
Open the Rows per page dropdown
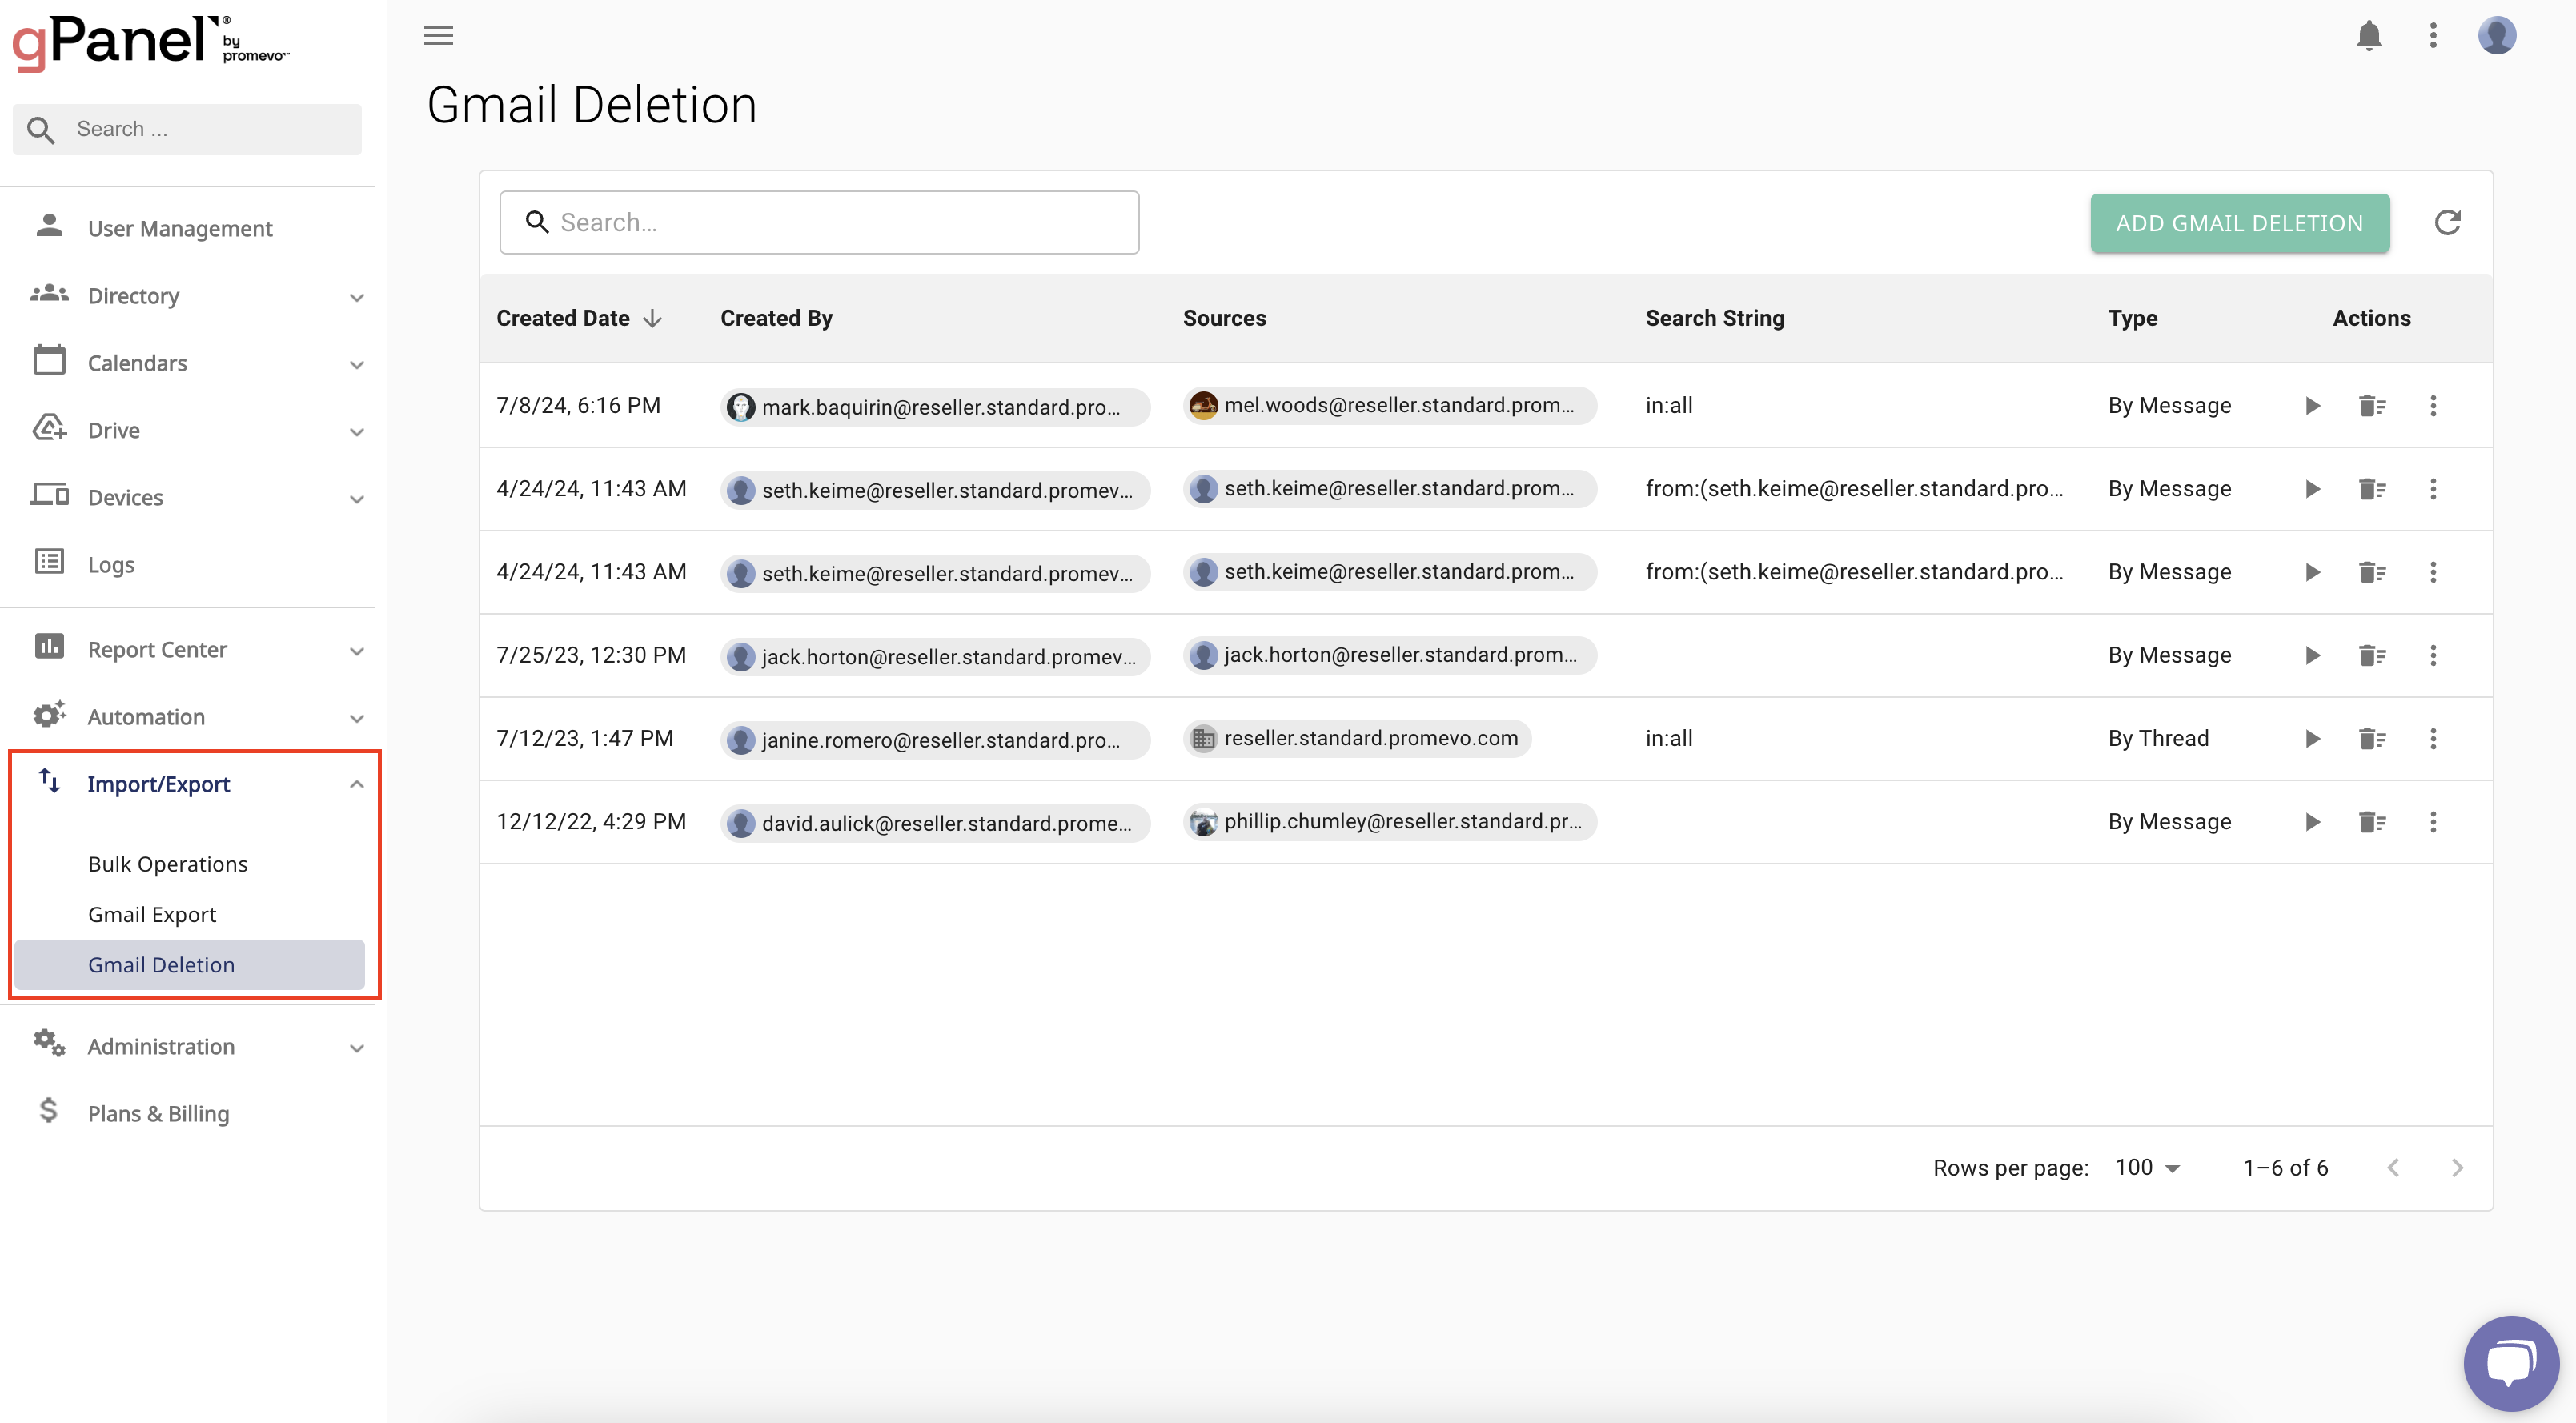click(2147, 1168)
